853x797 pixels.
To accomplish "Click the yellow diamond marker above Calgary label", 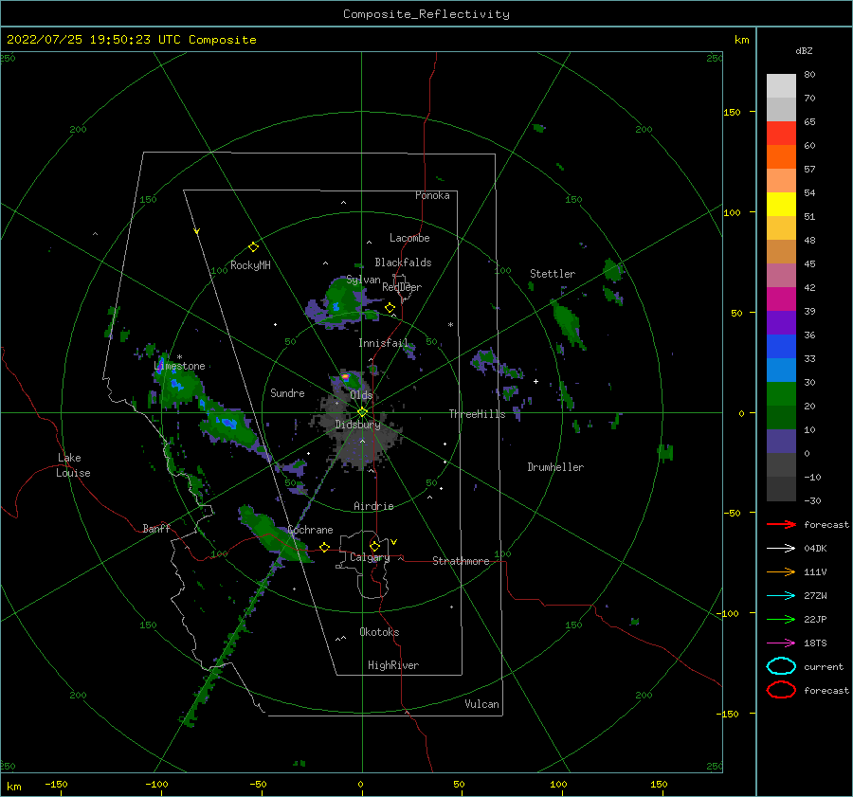I will (x=374, y=546).
